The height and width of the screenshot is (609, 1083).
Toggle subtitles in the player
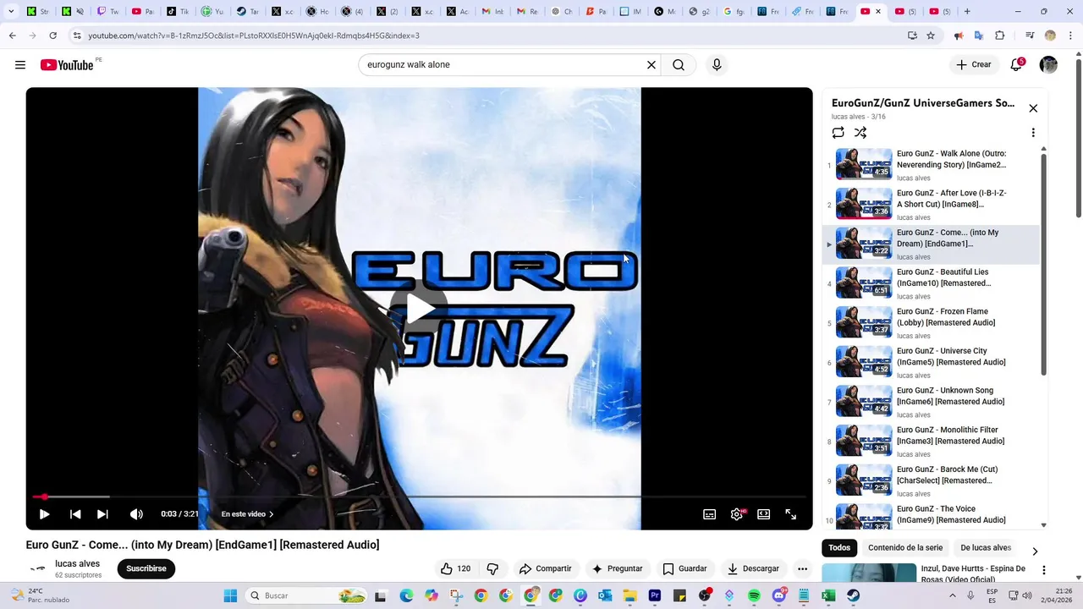click(x=710, y=514)
